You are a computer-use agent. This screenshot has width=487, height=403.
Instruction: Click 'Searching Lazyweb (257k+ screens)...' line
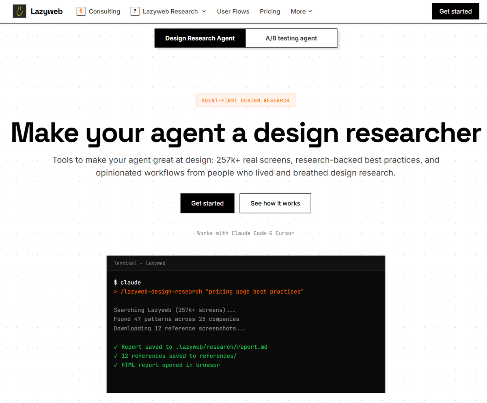tap(175, 310)
